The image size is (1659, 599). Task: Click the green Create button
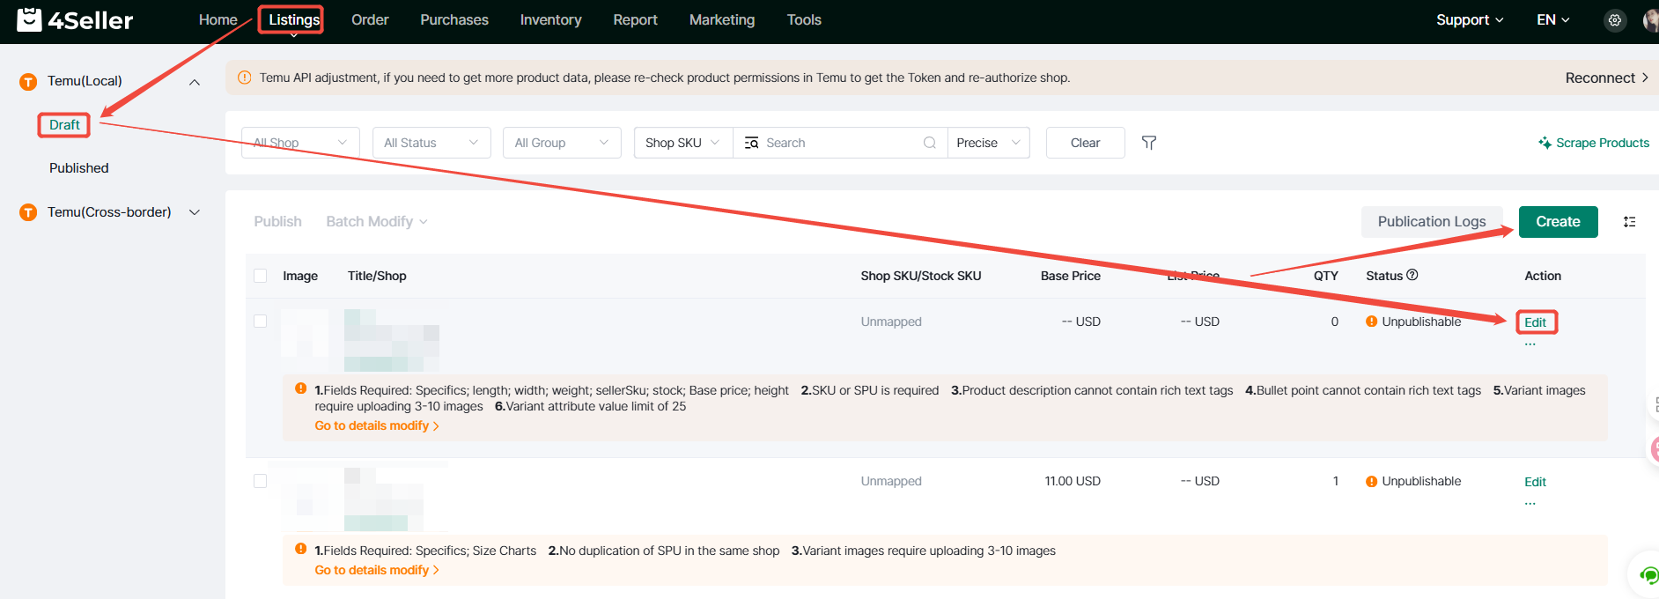click(1559, 222)
